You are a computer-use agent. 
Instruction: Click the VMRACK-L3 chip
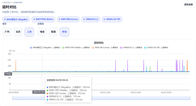(91, 19)
